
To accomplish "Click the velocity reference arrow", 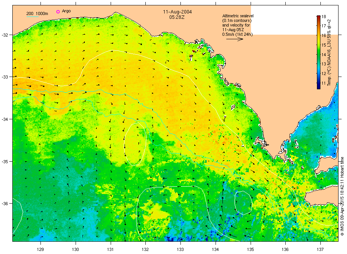I will tap(234, 39).
